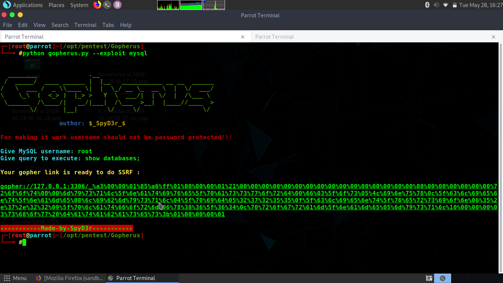Open the terminal Edit menu
This screenshot has height=283, width=503.
(23, 25)
